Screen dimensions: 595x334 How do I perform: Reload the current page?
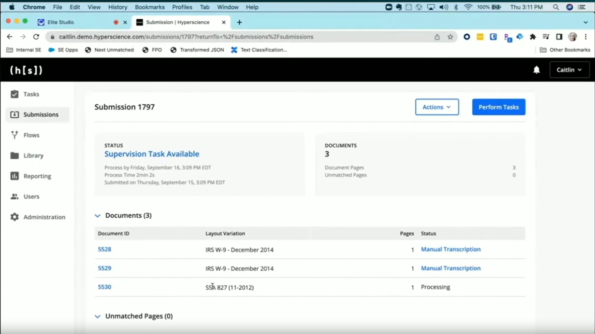pyautogui.click(x=36, y=37)
